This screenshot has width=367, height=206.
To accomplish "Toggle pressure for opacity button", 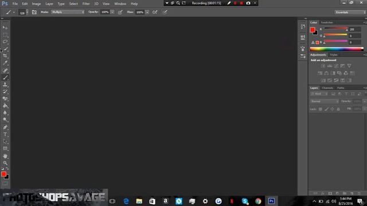I will 120,12.
